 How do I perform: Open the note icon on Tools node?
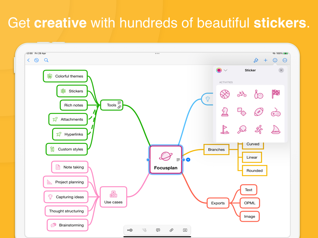click(x=119, y=102)
